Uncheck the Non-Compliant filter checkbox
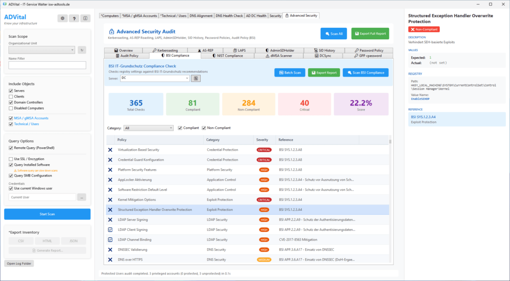Viewport: 510px width, 281px height. tap(204, 128)
